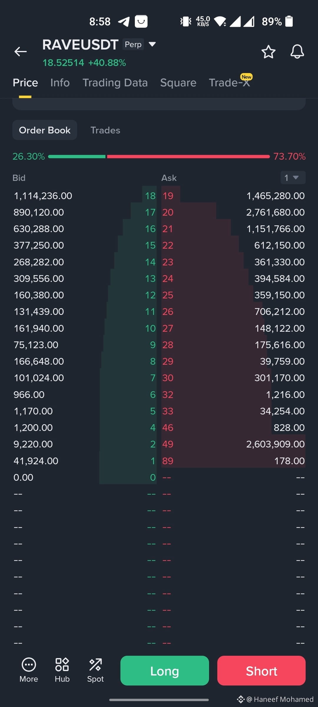Image resolution: width=318 pixels, height=707 pixels.
Task: Tap bid quantity 890,120.00
Action: 39,212
